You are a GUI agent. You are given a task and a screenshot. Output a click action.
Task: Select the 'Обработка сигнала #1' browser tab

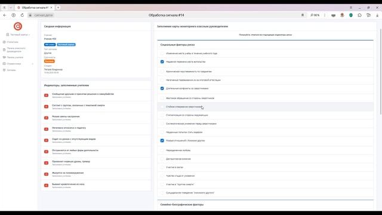click(x=35, y=8)
